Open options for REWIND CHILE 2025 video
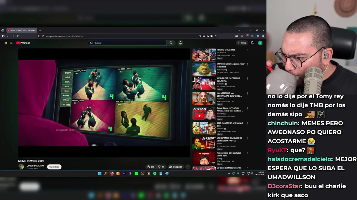The width and height of the screenshot is (357, 200). click(247, 50)
